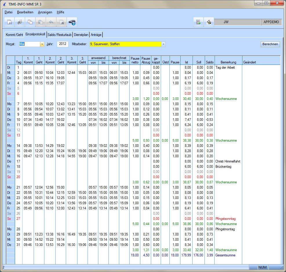The height and width of the screenshot is (272, 286).
Task: Click the Jahr field showing 2012
Action: pos(63,44)
